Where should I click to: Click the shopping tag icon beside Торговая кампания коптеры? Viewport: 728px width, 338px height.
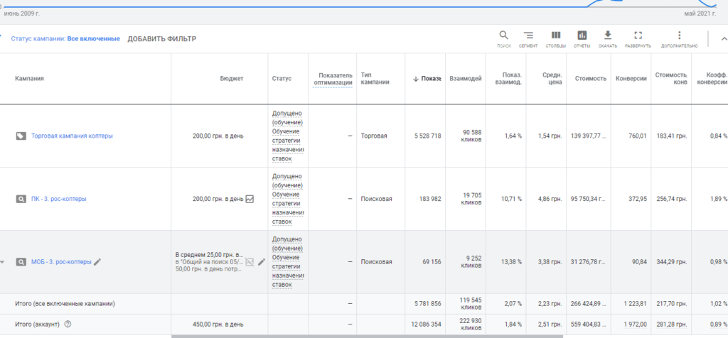point(21,136)
